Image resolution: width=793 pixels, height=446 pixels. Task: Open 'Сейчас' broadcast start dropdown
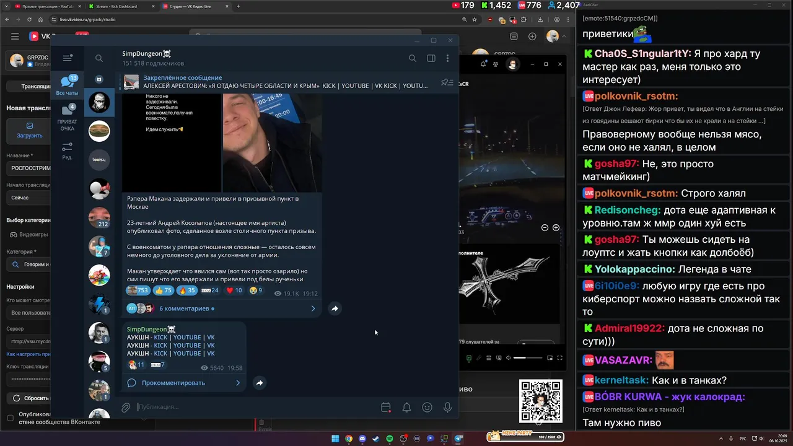[28, 198]
